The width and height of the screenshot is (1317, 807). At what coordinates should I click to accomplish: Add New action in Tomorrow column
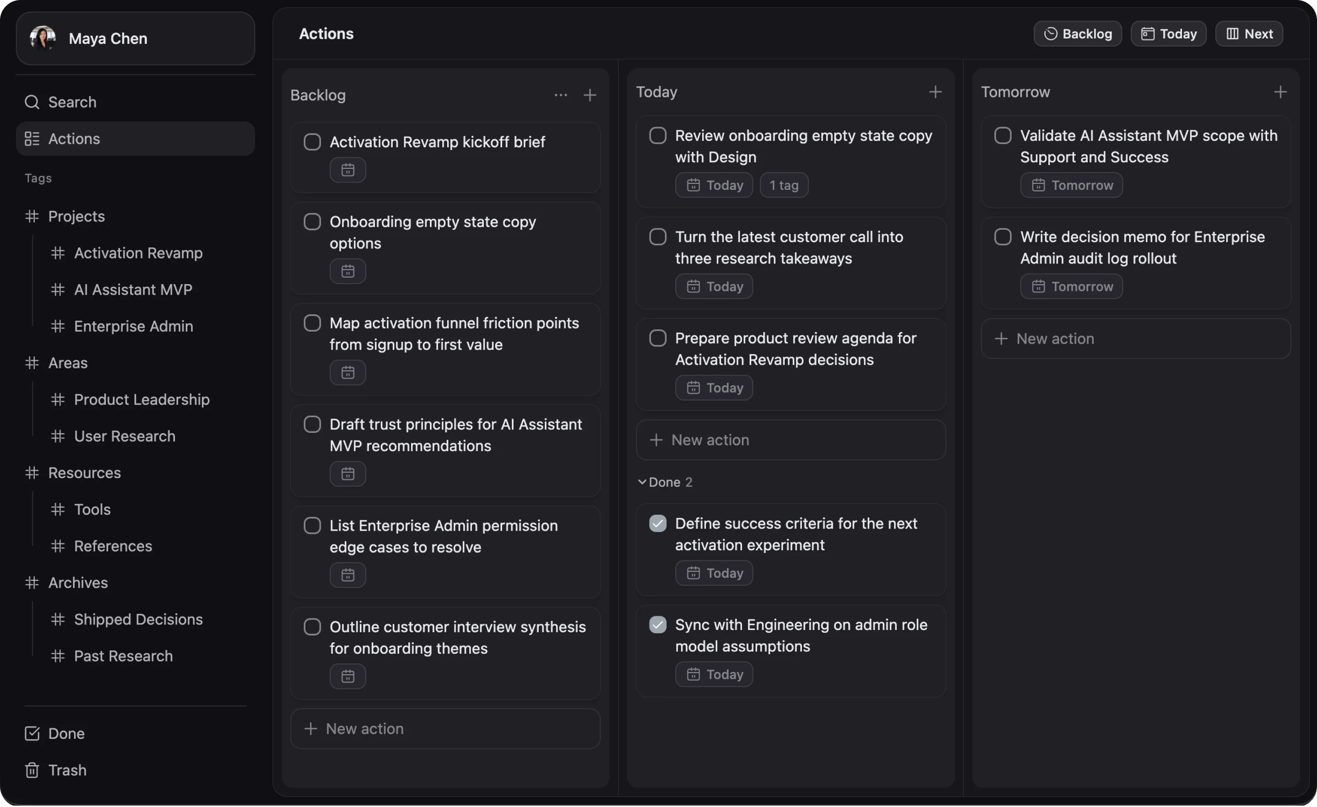click(1136, 339)
